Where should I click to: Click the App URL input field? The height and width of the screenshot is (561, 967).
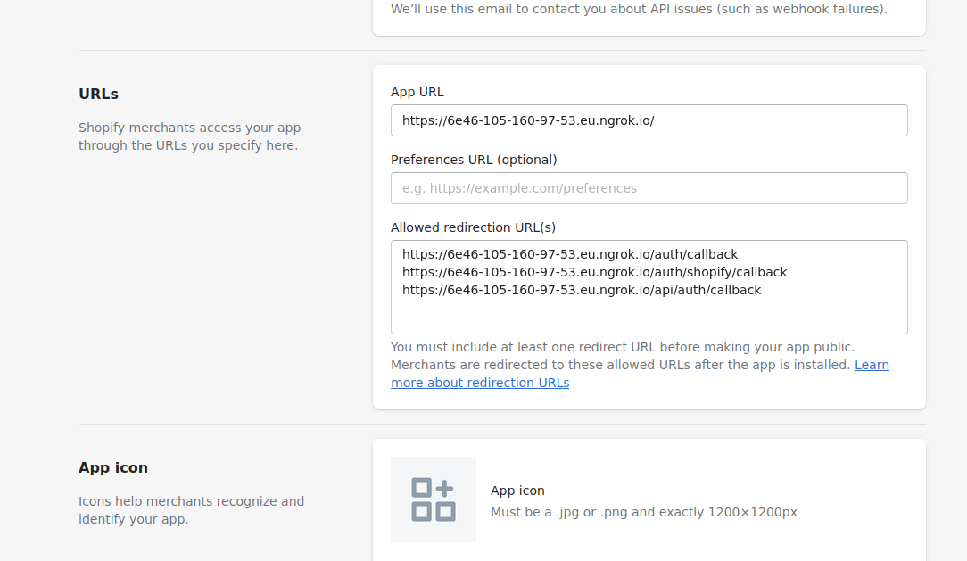[x=649, y=120]
